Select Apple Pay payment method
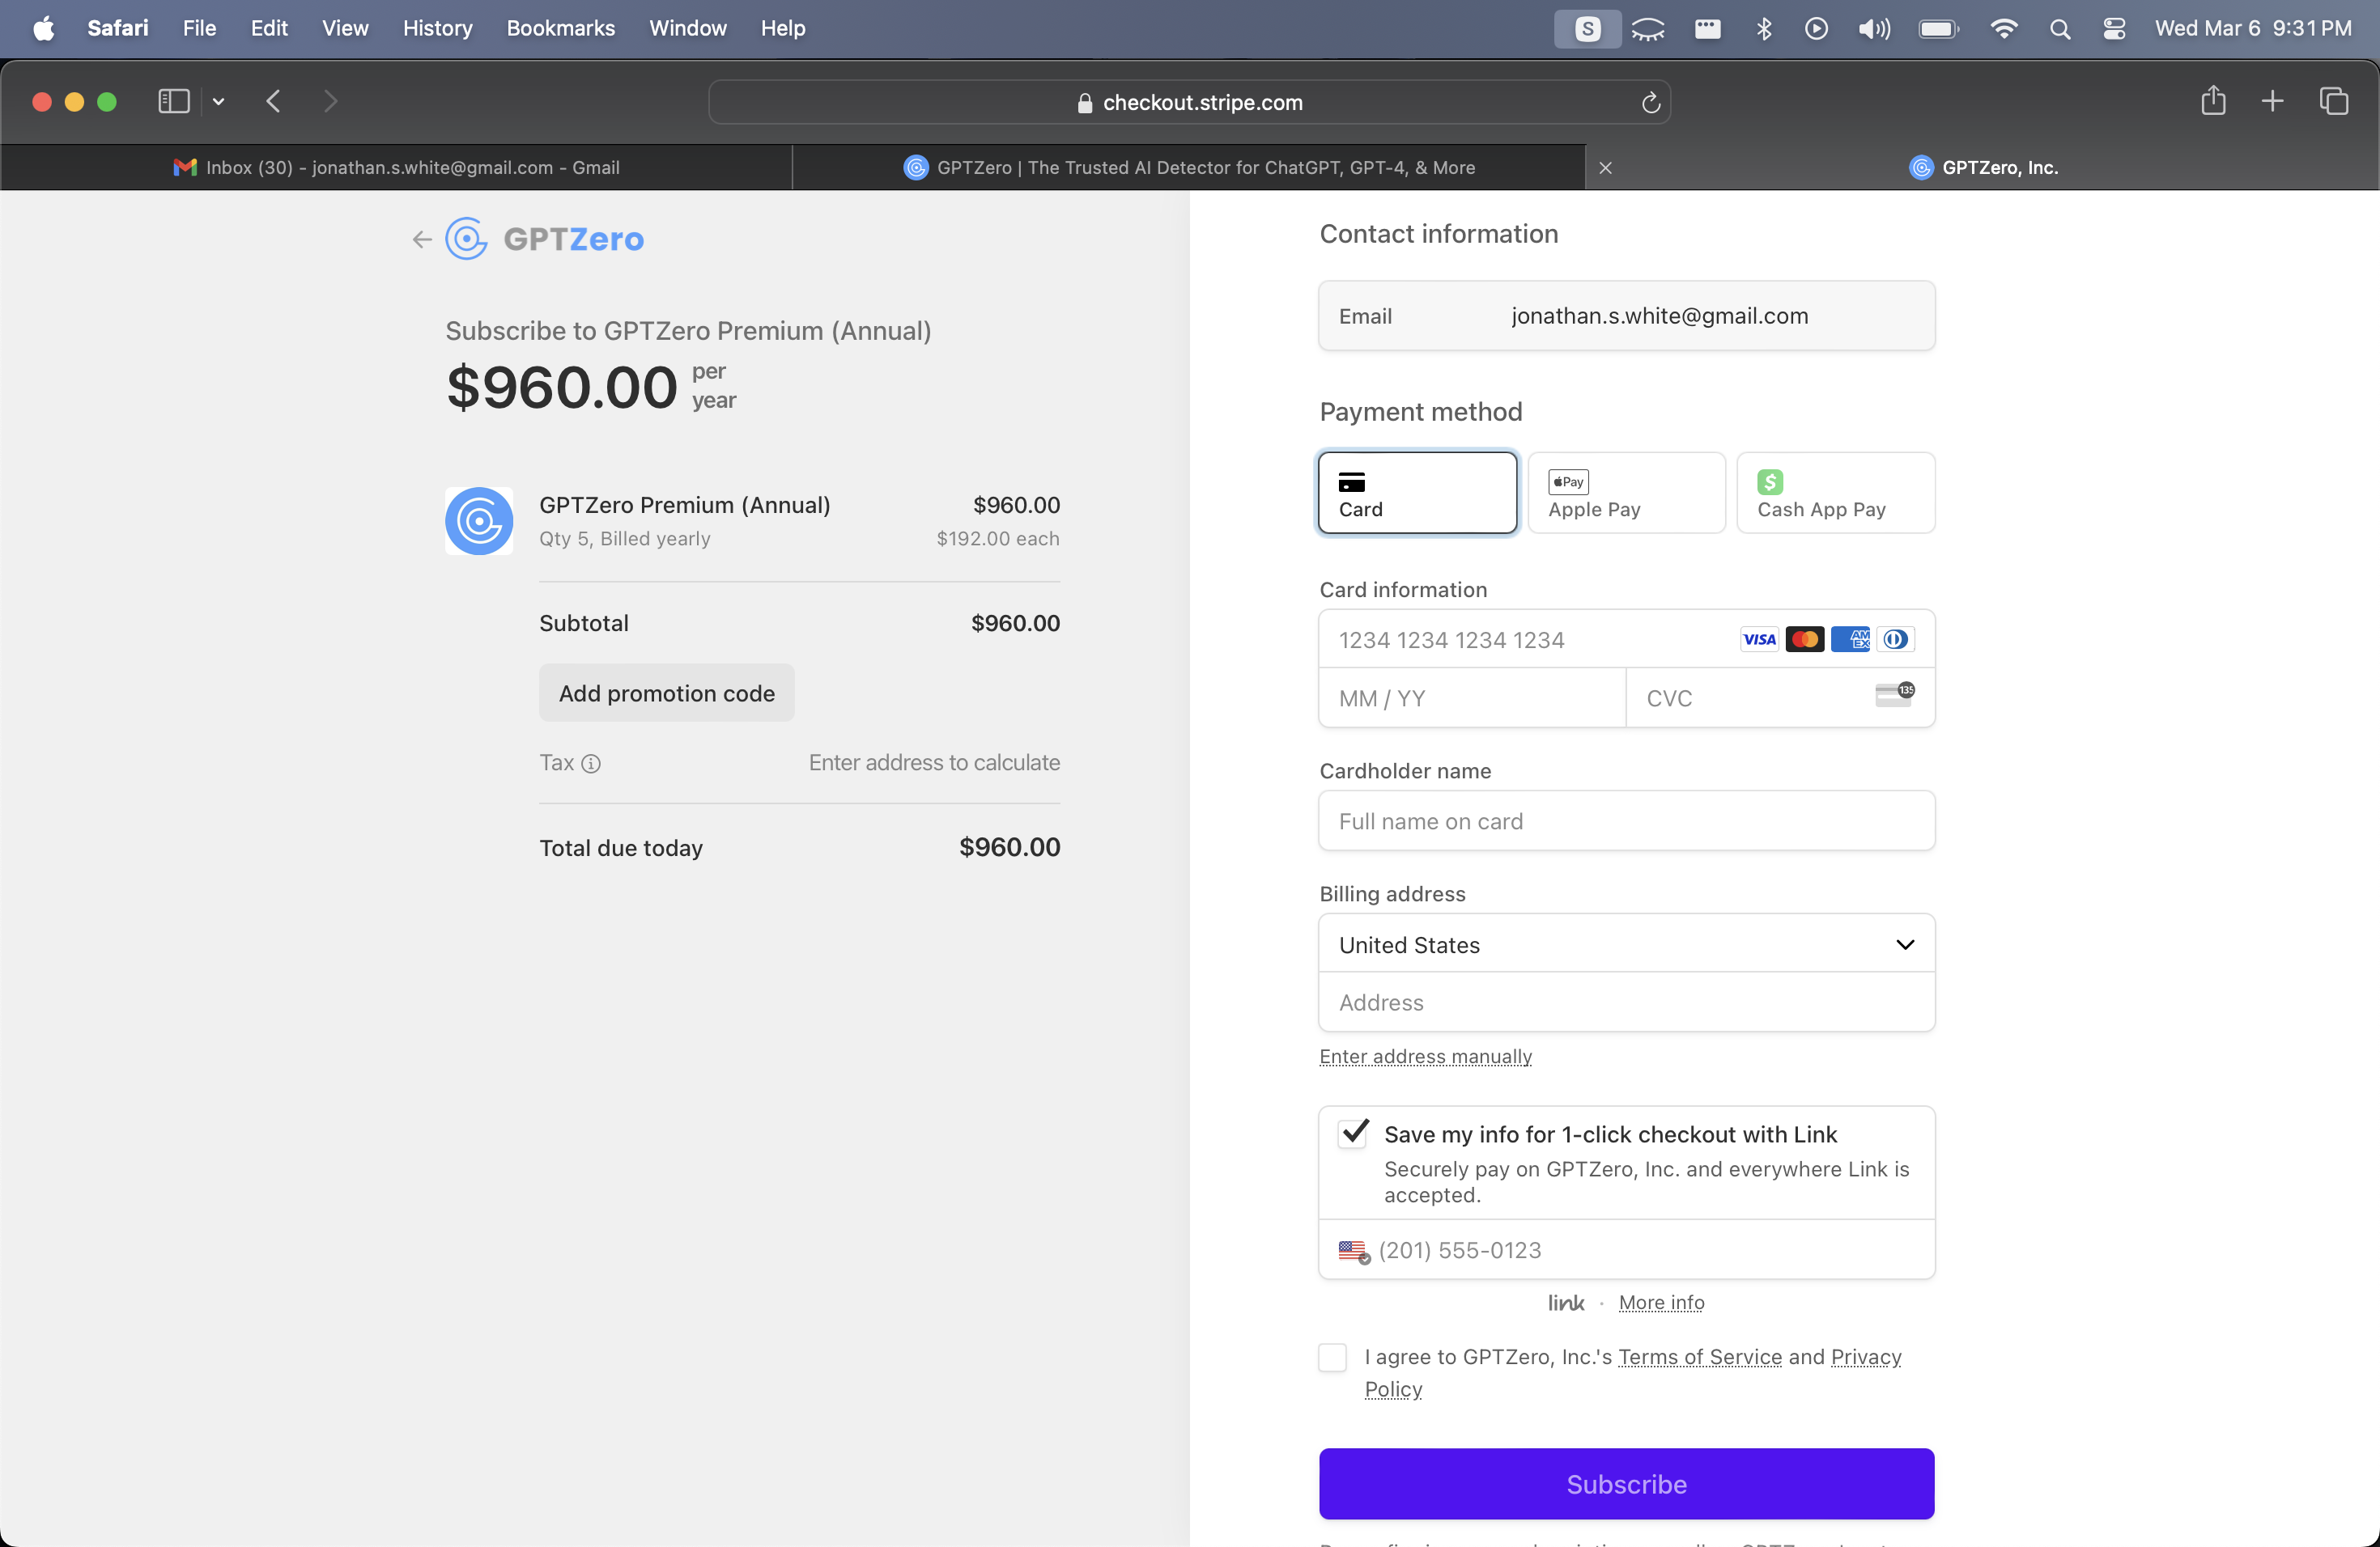 pos(1626,493)
